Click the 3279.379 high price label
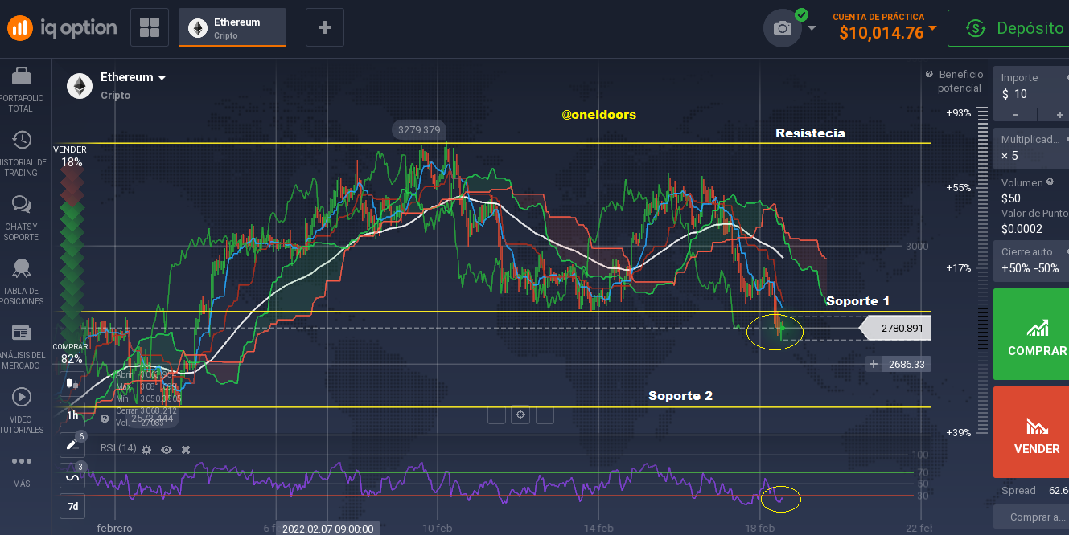The height and width of the screenshot is (535, 1069). coord(418,130)
